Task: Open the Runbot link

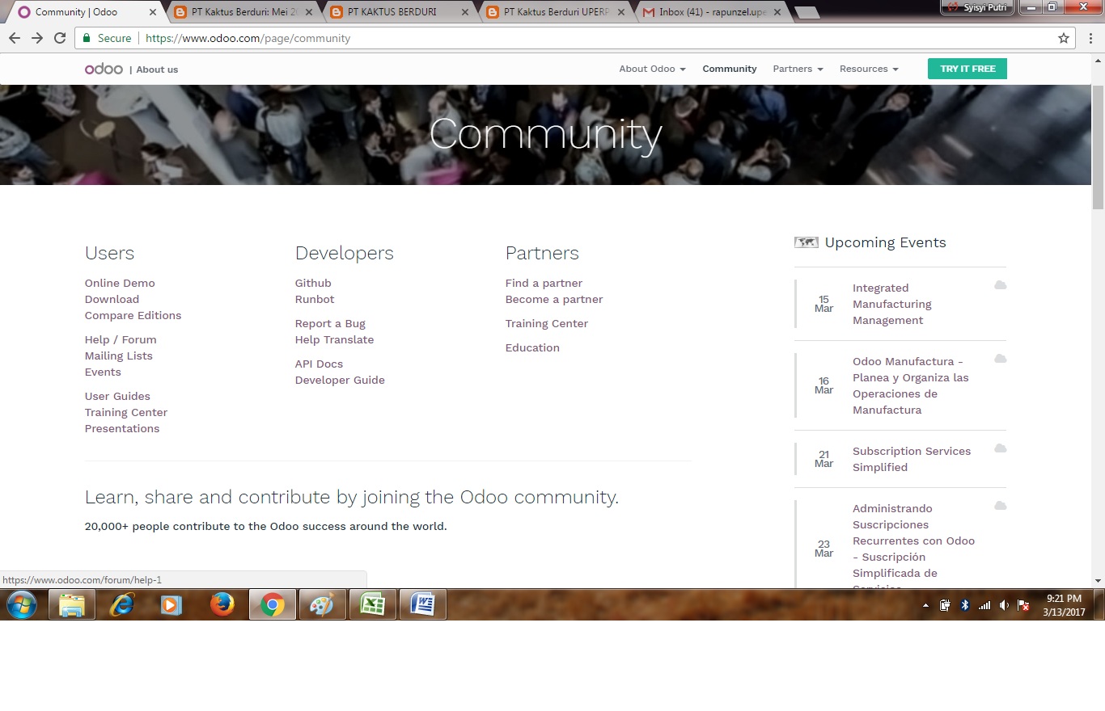Action: click(315, 299)
